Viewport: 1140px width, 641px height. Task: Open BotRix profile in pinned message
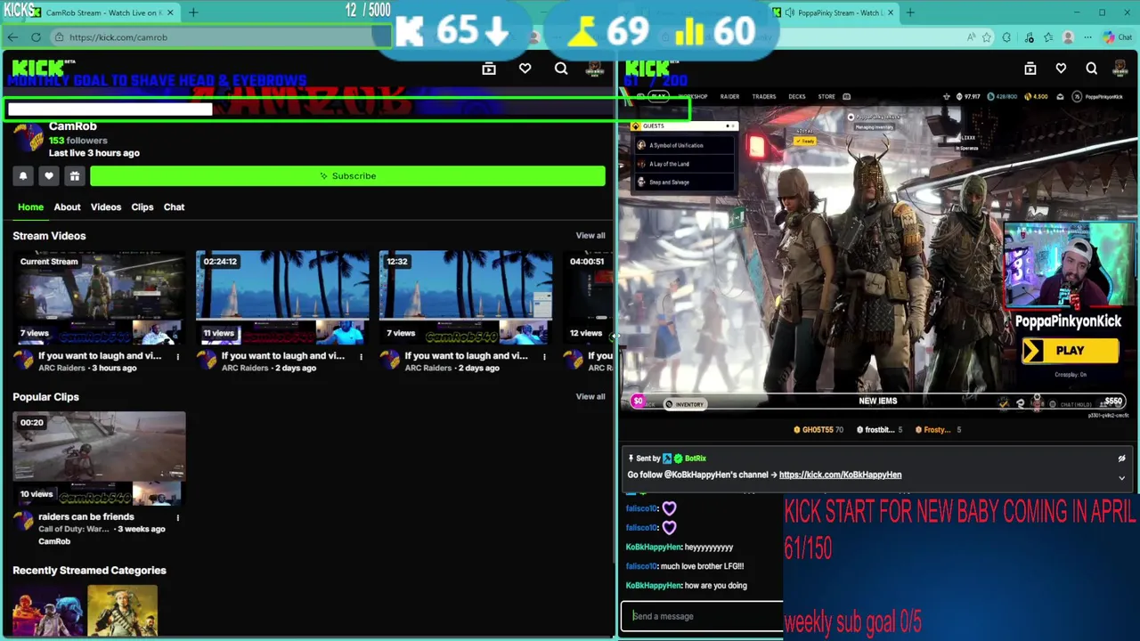point(696,458)
